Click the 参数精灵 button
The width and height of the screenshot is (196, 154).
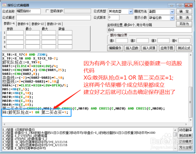185,141
